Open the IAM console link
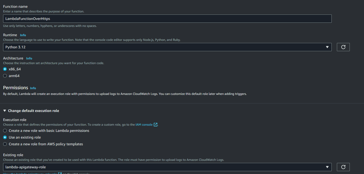 [144, 125]
